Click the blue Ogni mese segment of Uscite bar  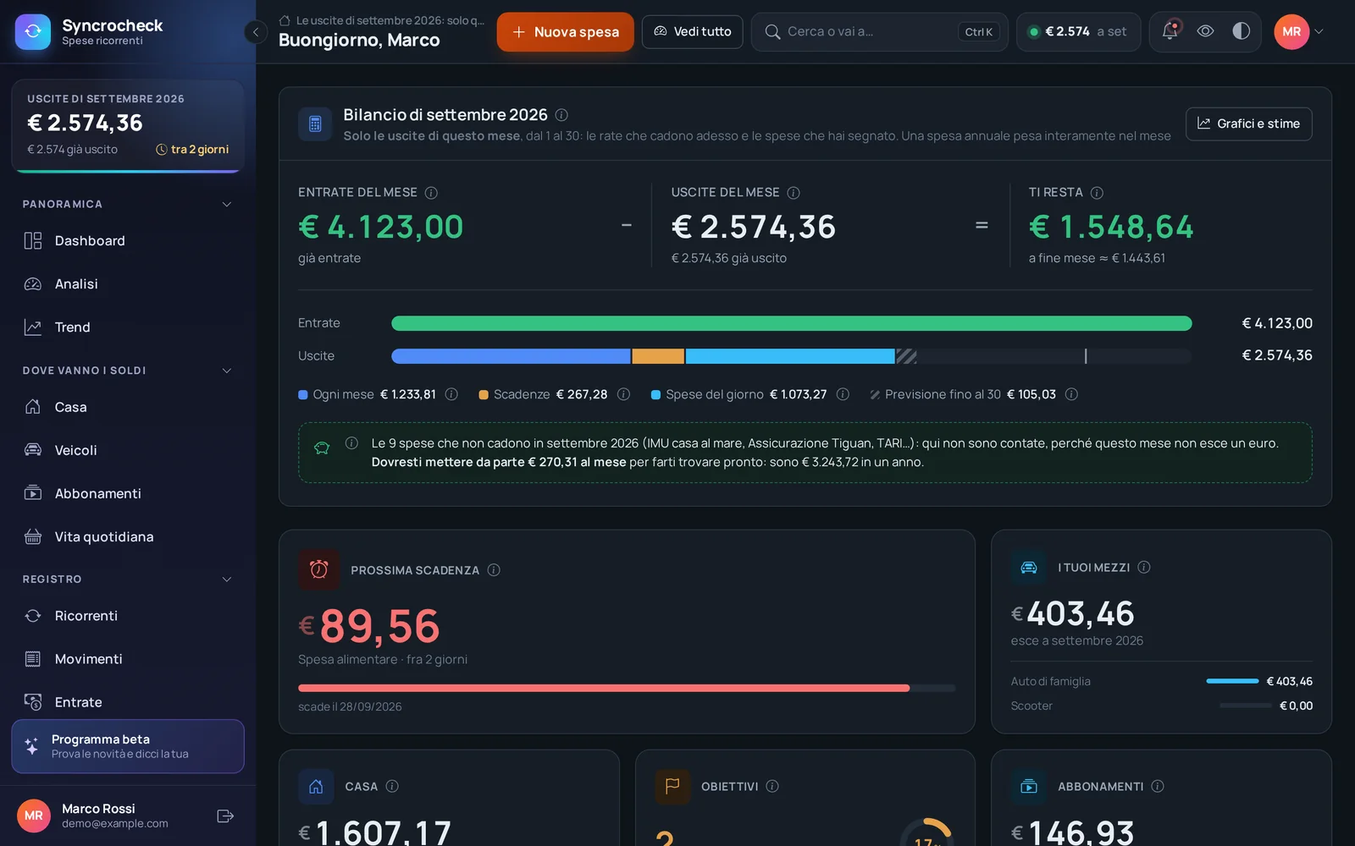point(511,356)
